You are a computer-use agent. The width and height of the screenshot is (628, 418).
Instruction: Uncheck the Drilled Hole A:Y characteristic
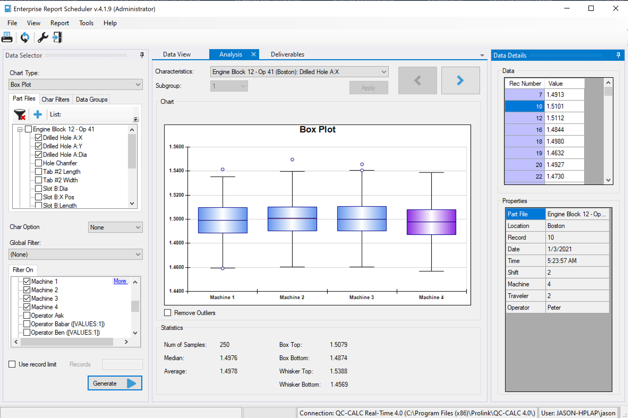pos(38,146)
